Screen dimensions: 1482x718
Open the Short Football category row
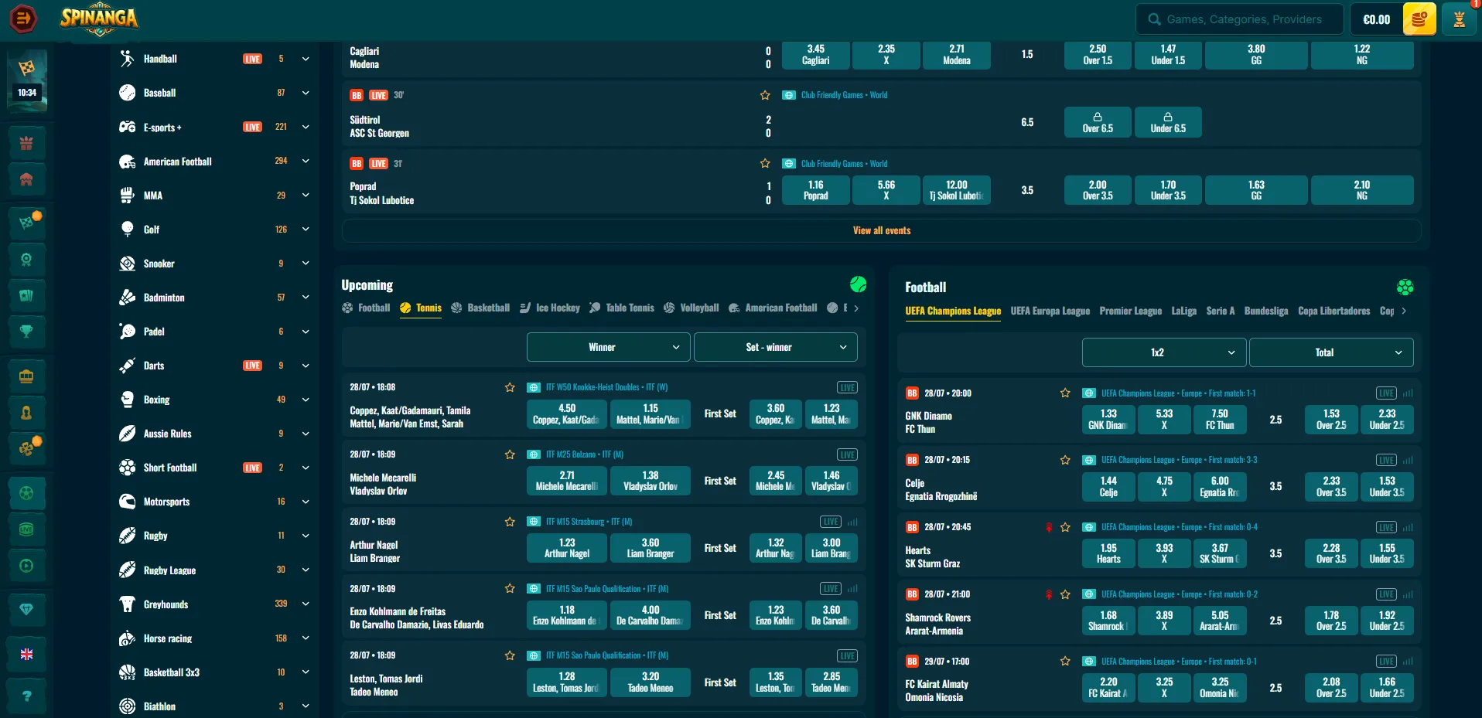coord(215,468)
